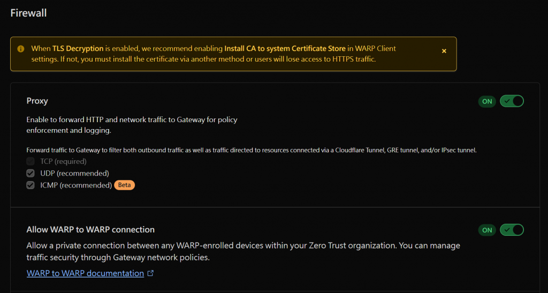Open the WARP to WARP documentation link

pyautogui.click(x=85, y=273)
